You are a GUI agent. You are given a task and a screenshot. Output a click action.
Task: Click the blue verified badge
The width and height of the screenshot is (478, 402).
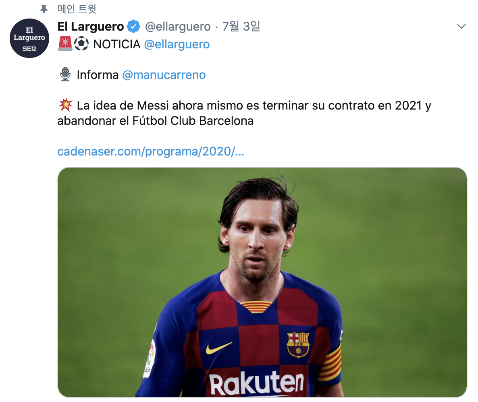point(133,26)
